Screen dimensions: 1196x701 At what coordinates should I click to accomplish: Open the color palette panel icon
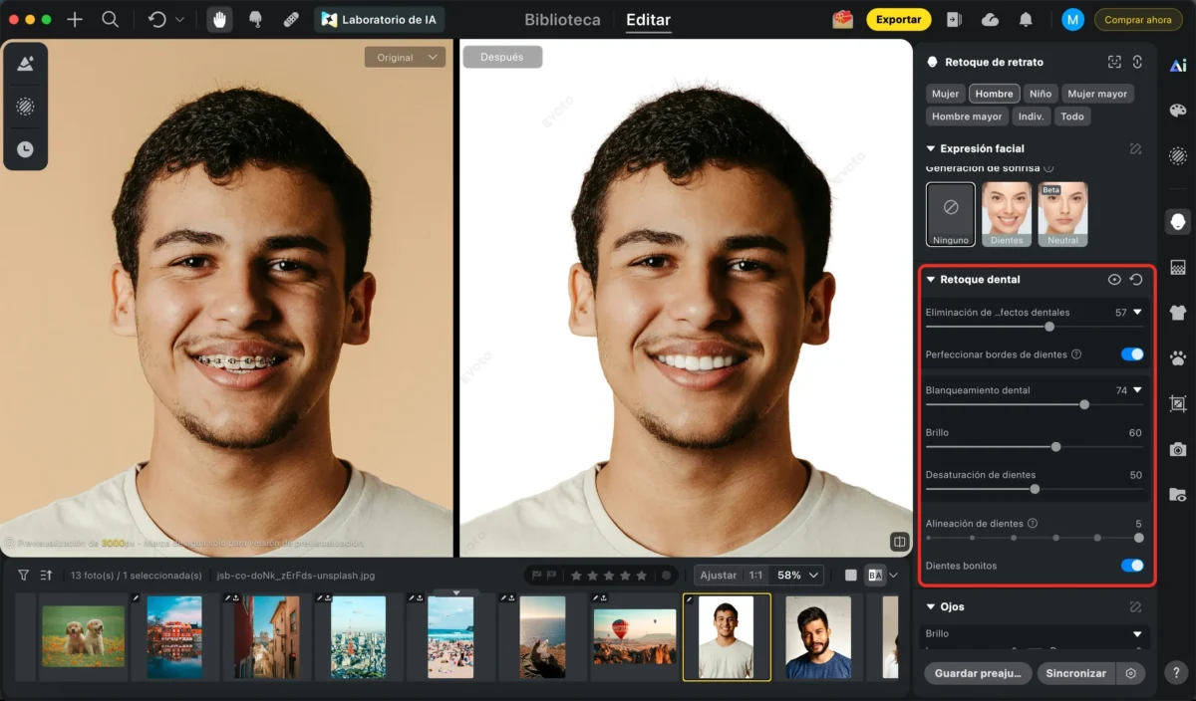[1177, 111]
